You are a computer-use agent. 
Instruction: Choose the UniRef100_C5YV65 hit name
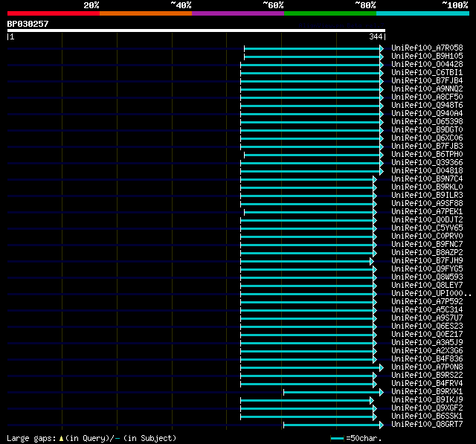(x=427, y=228)
